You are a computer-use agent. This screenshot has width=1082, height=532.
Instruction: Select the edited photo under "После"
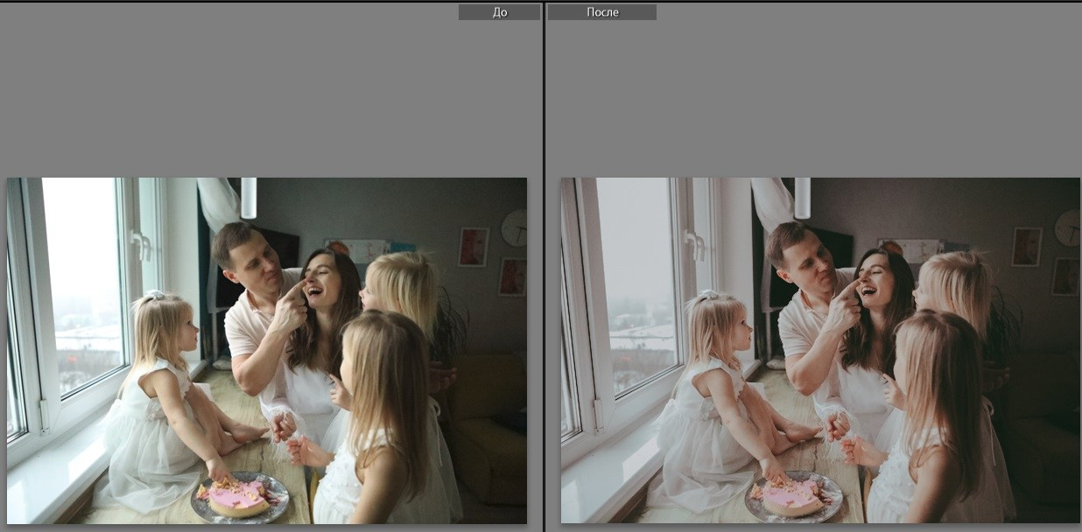click(x=820, y=351)
